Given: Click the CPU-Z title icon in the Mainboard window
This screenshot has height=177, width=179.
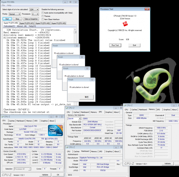Looking at the screenshot, I should click(67, 147).
